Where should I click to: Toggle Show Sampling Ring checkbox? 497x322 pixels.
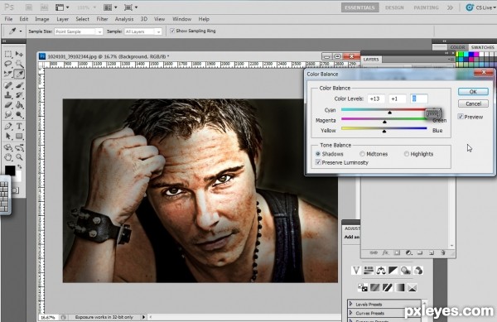click(x=172, y=31)
